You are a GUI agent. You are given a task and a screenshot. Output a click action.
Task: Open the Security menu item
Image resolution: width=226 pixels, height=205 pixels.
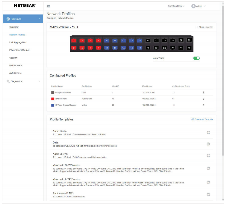pyautogui.click(x=13, y=58)
